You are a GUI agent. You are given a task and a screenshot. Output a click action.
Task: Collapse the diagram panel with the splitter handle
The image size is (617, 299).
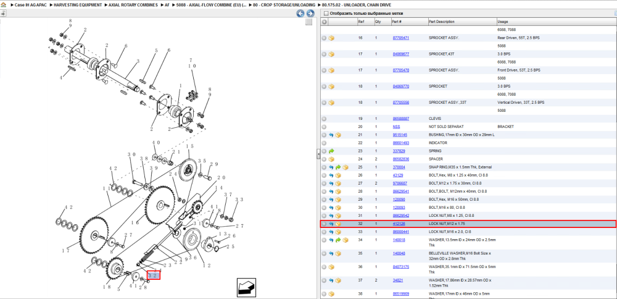318,154
